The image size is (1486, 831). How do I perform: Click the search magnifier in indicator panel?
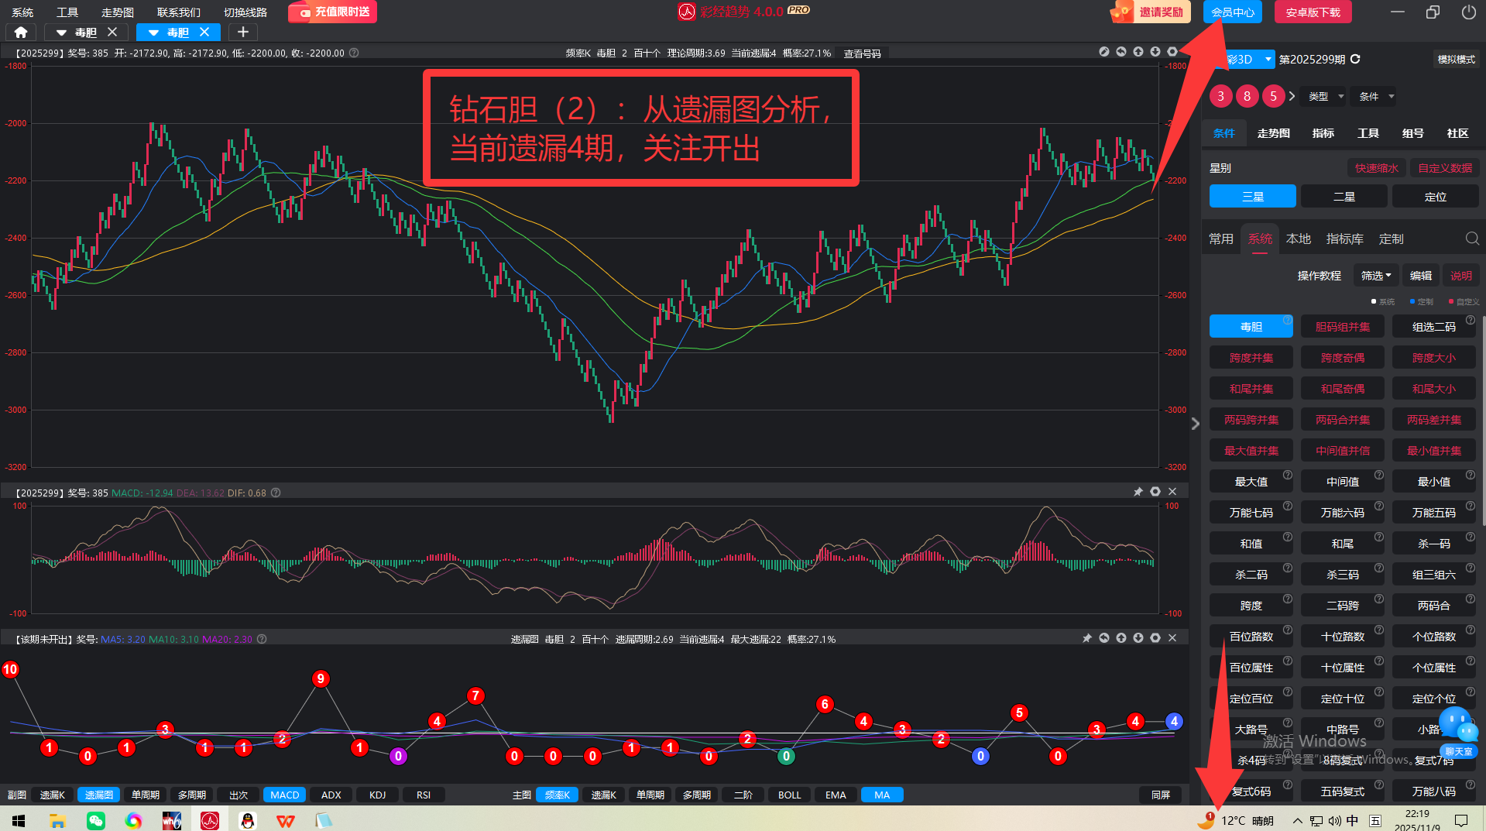click(x=1471, y=239)
